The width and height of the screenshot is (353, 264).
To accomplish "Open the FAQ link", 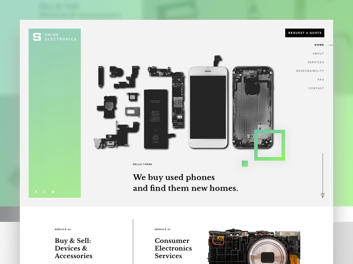I will [321, 80].
